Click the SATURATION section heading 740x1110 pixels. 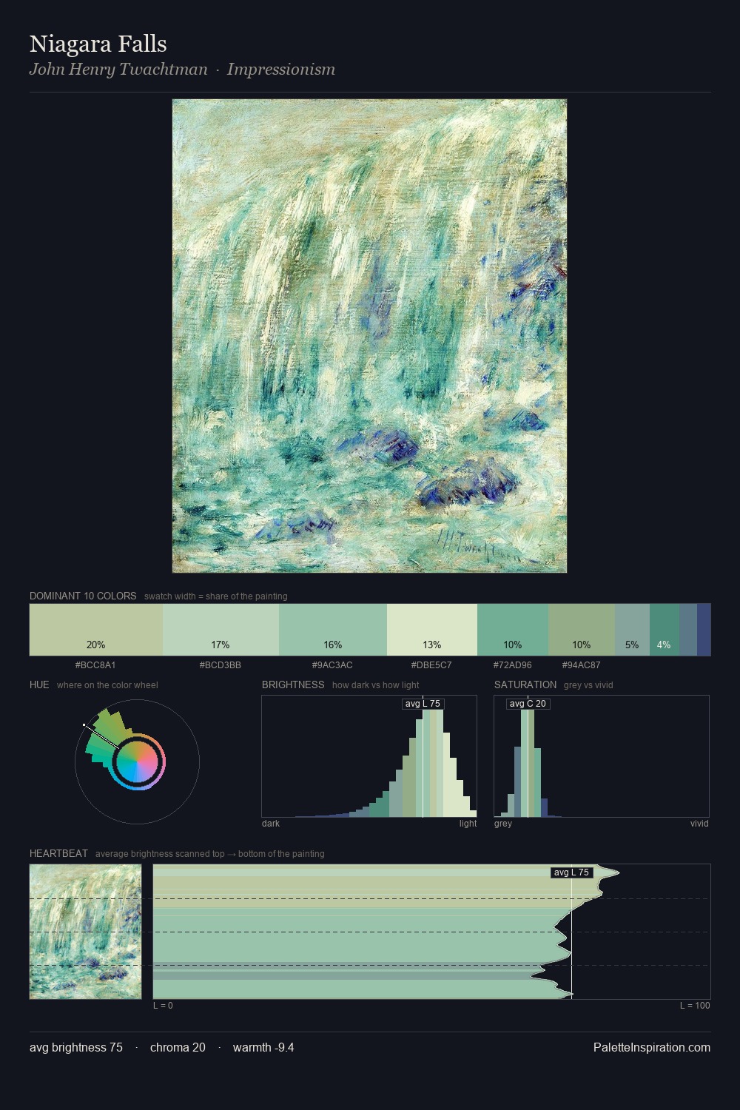pos(525,684)
